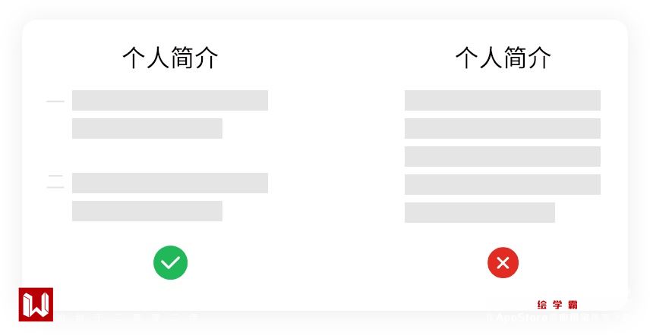Click the middle gray bar in right column
Screen dimensions: 650x335
tap(503, 156)
